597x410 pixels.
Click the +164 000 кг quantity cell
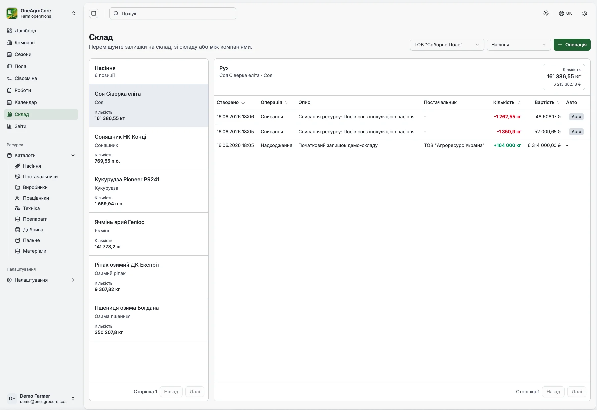click(x=507, y=145)
